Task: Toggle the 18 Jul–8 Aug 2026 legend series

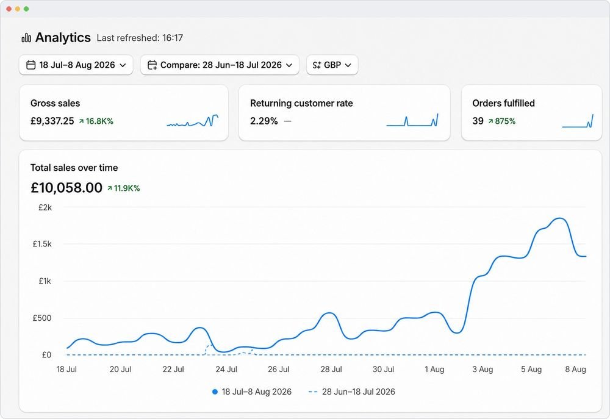Action: point(252,392)
